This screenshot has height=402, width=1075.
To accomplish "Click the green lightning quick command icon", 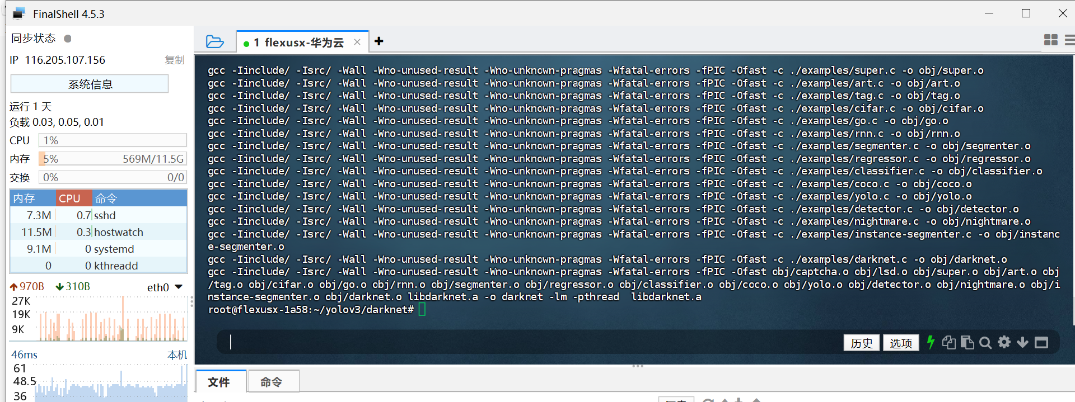I will 931,342.
